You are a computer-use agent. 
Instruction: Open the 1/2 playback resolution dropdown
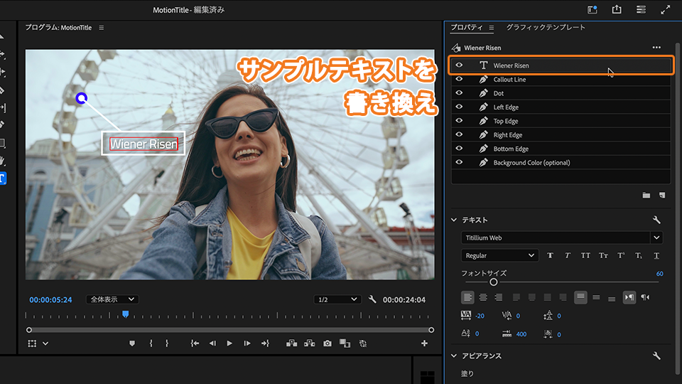click(337, 299)
